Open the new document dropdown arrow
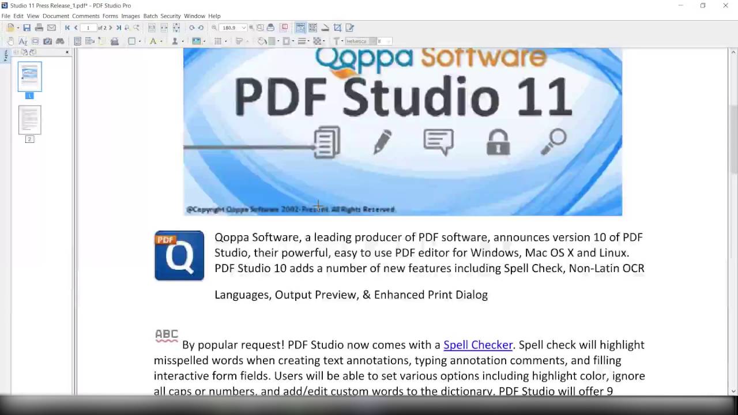The width and height of the screenshot is (738, 415). click(18, 28)
